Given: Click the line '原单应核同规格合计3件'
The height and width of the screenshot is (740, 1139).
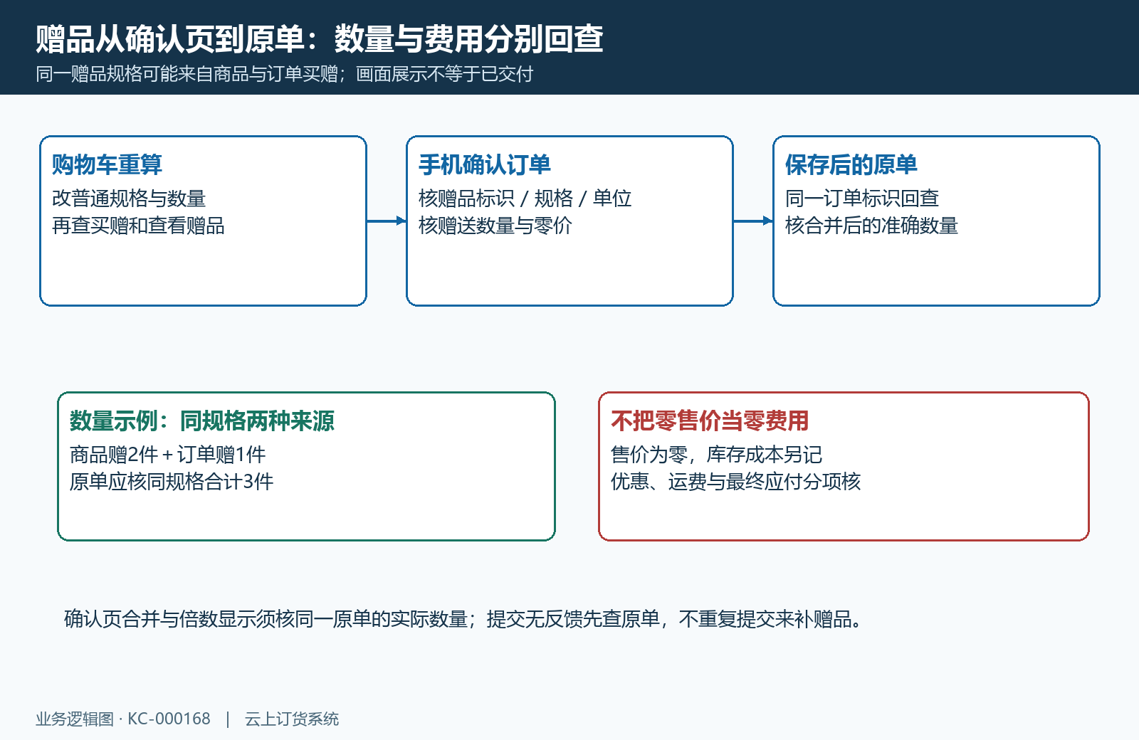Looking at the screenshot, I should [172, 482].
